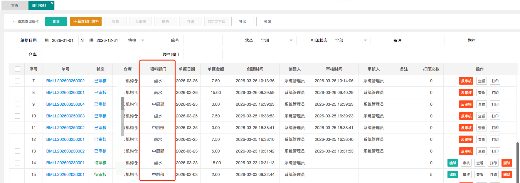Click 查看 for row 15
This screenshot has width=520, height=183.
pos(480,175)
